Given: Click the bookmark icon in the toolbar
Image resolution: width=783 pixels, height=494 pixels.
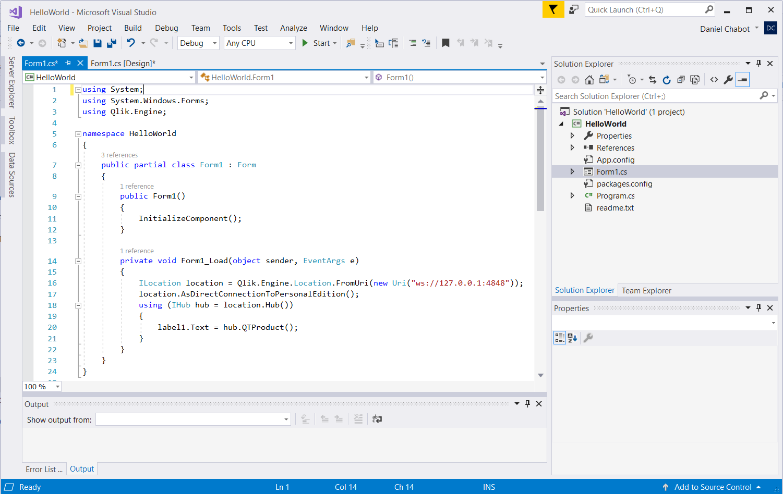Looking at the screenshot, I should [x=445, y=43].
